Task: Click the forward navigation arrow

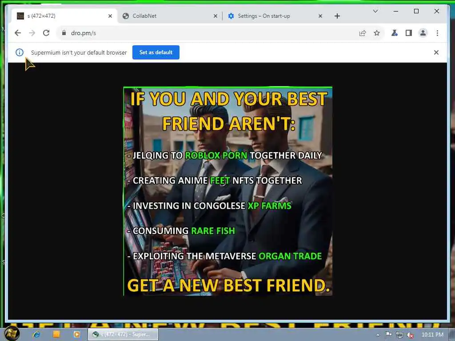Action: [x=32, y=33]
